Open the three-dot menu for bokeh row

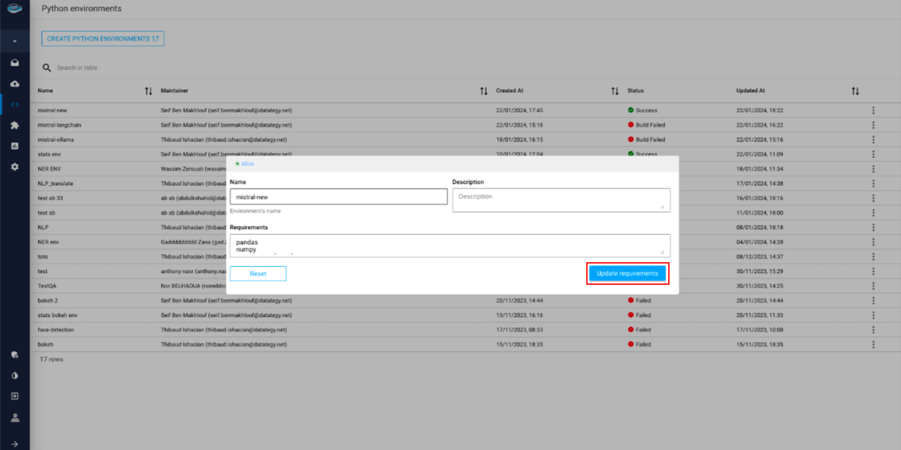click(873, 344)
